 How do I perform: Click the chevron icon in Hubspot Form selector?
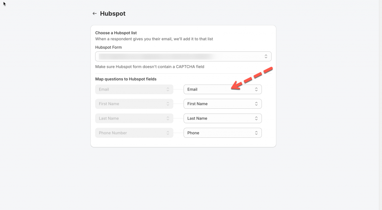[266, 57]
